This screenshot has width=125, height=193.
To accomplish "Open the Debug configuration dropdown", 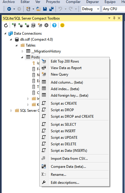I will coord(90,9).
